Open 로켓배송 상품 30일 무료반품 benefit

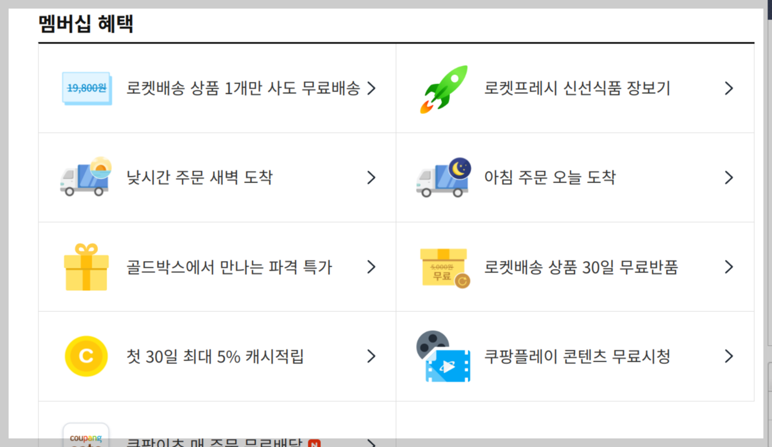coord(575,267)
